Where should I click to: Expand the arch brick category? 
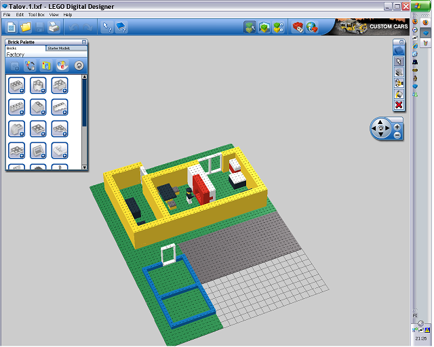(16, 129)
